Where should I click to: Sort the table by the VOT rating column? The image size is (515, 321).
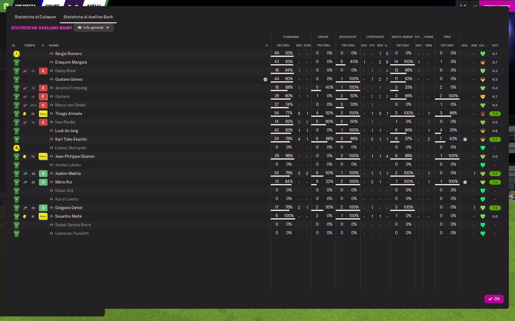click(x=495, y=45)
